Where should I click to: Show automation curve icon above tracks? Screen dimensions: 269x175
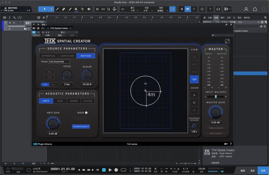(x=20, y=17)
